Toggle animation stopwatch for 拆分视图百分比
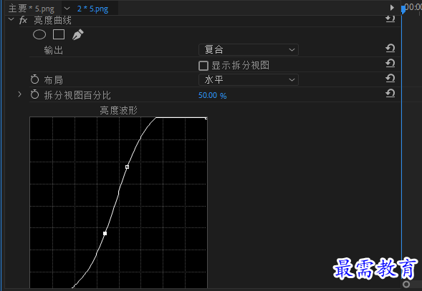 pyautogui.click(x=34, y=94)
